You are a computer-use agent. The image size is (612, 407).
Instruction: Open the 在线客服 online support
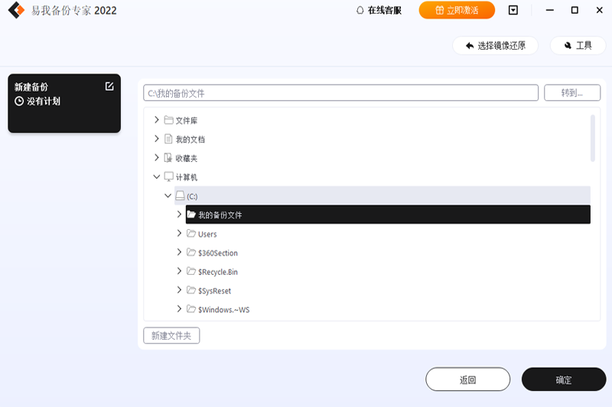click(379, 11)
